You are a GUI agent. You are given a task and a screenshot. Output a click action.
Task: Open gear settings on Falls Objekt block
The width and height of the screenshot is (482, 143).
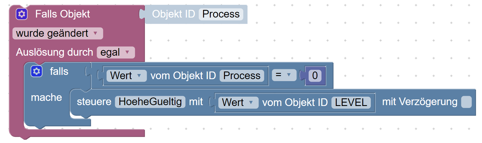click(x=22, y=14)
